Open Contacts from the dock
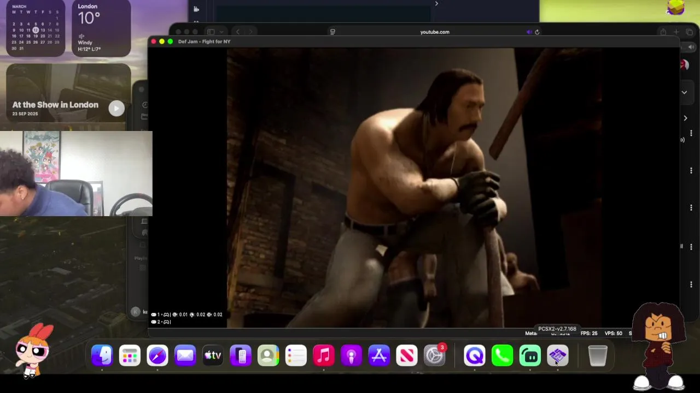The image size is (700, 393). [x=268, y=356]
